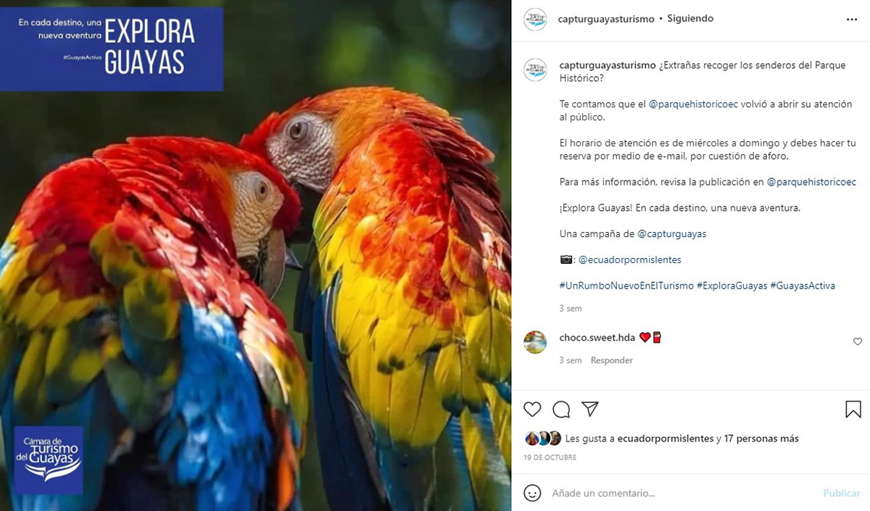
Task: Open the comment speech bubble icon
Action: 561,410
